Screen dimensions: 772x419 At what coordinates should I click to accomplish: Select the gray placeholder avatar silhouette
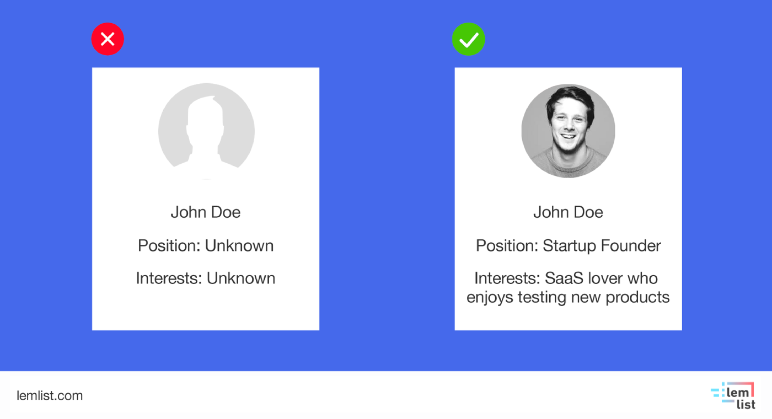coord(206,131)
